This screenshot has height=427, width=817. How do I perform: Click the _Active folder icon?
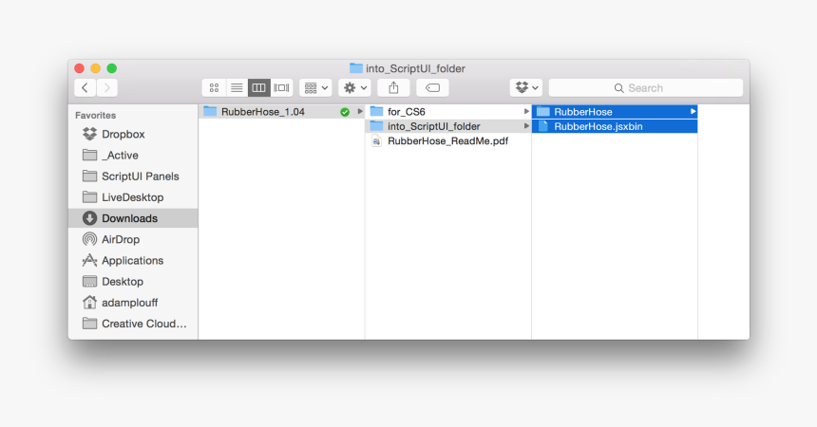coord(89,155)
